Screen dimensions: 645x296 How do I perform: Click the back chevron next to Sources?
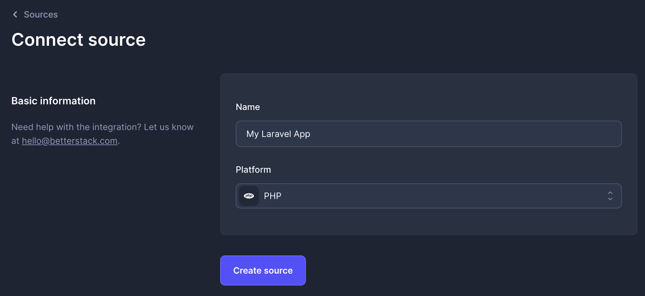click(15, 15)
